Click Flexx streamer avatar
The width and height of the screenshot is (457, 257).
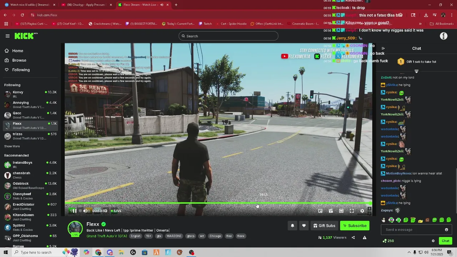click(75, 228)
